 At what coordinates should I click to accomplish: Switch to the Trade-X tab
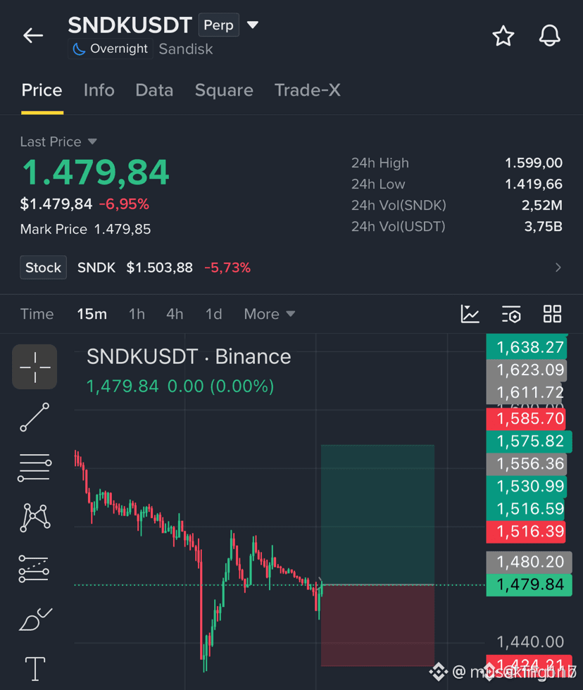308,90
